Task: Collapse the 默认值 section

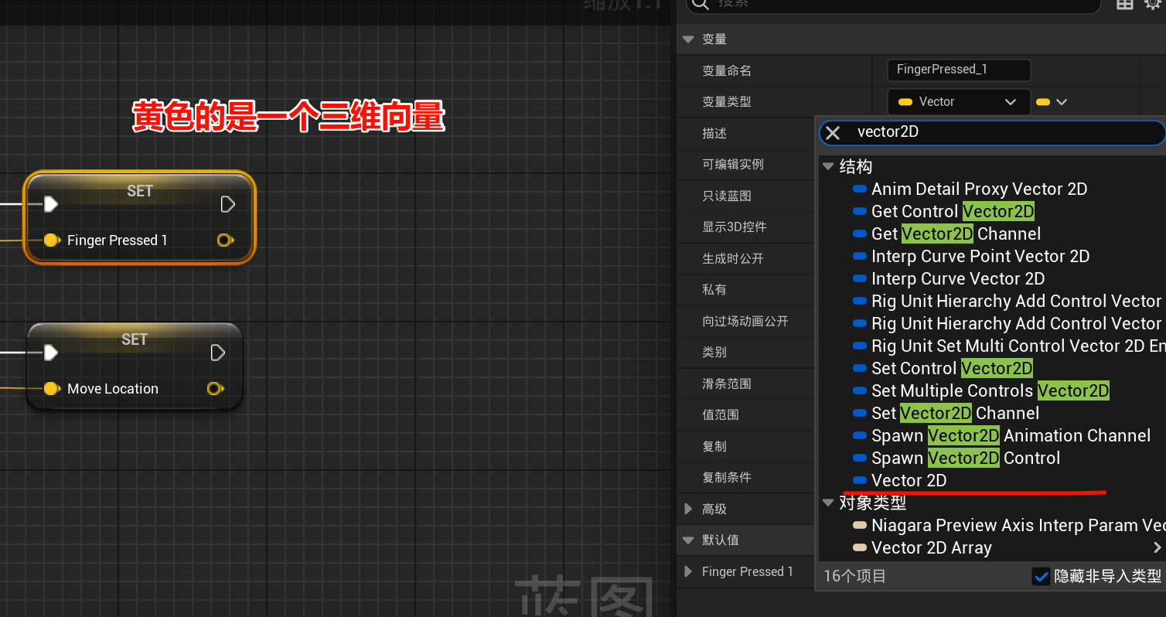Action: click(688, 540)
